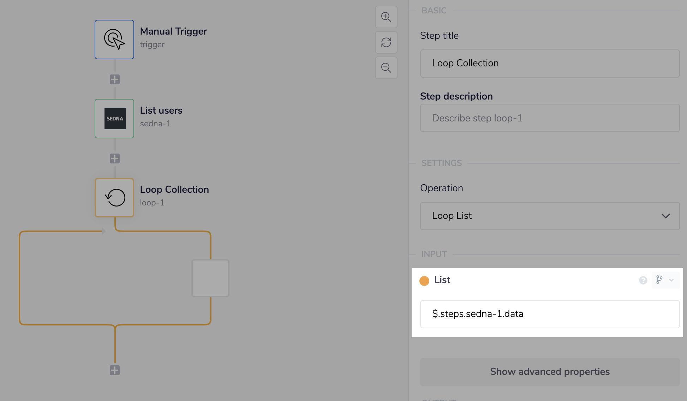Select the Loop Collection node icon
The image size is (687, 401).
(x=114, y=198)
